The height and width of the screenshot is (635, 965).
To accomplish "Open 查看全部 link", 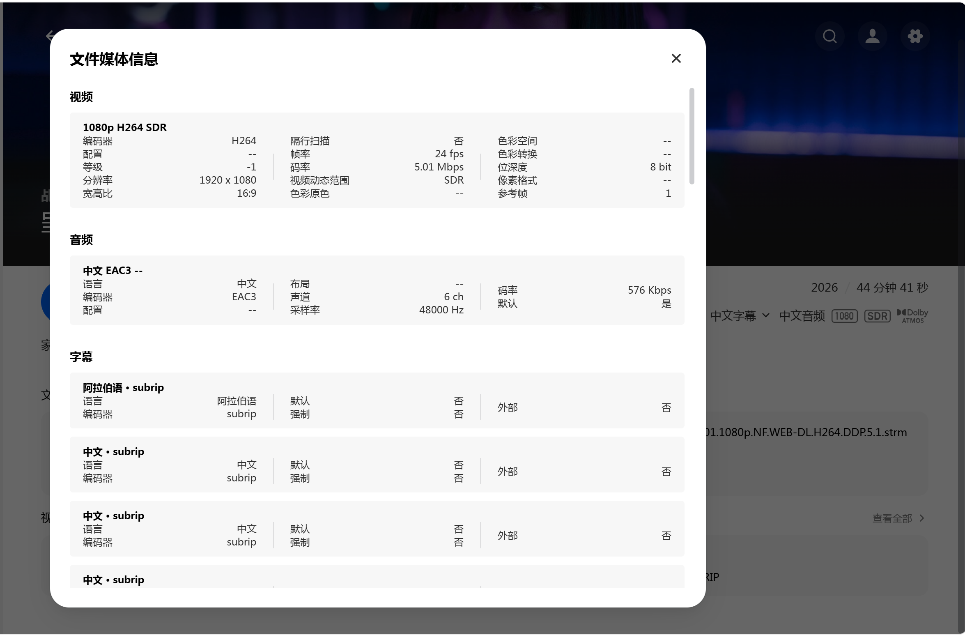I will 892,518.
